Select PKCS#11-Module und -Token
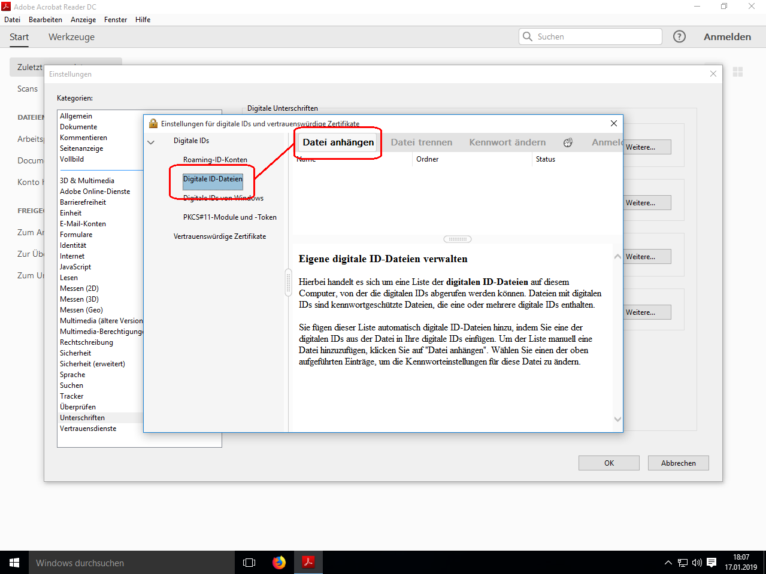766x574 pixels. pos(229,217)
